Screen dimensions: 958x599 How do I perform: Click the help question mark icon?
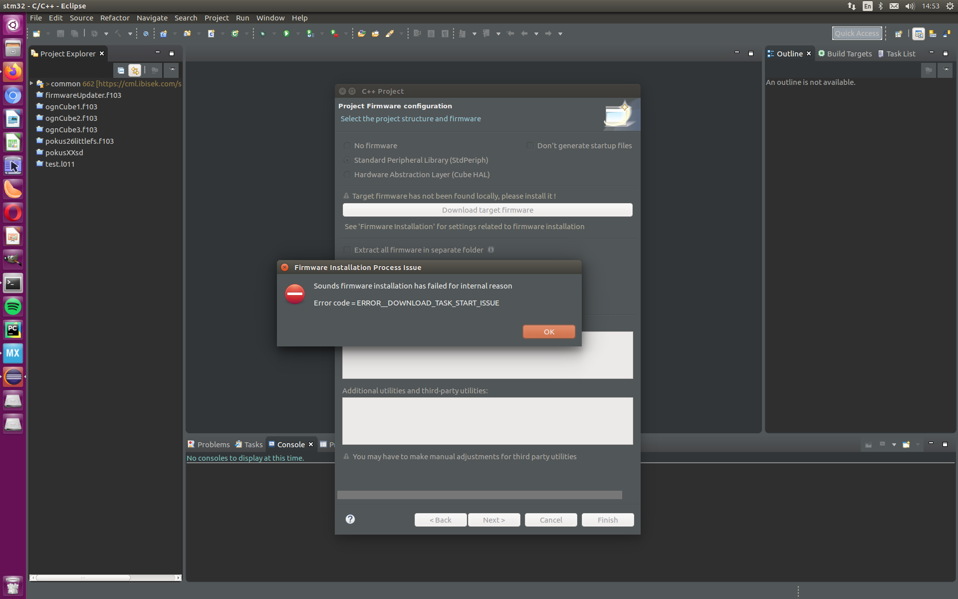point(350,519)
